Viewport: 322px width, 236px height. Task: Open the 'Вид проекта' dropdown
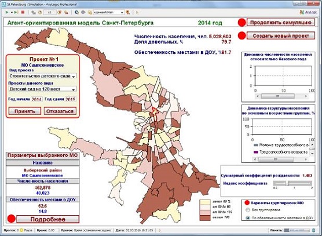42,76
